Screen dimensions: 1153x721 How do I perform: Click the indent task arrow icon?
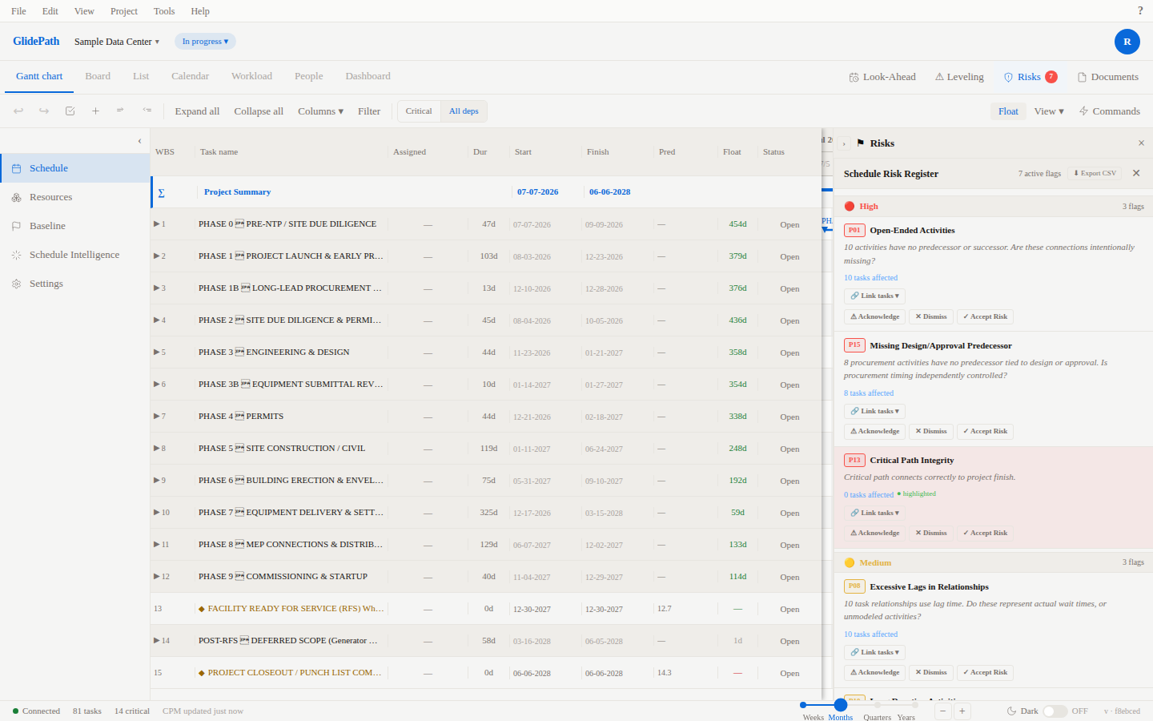click(x=121, y=111)
